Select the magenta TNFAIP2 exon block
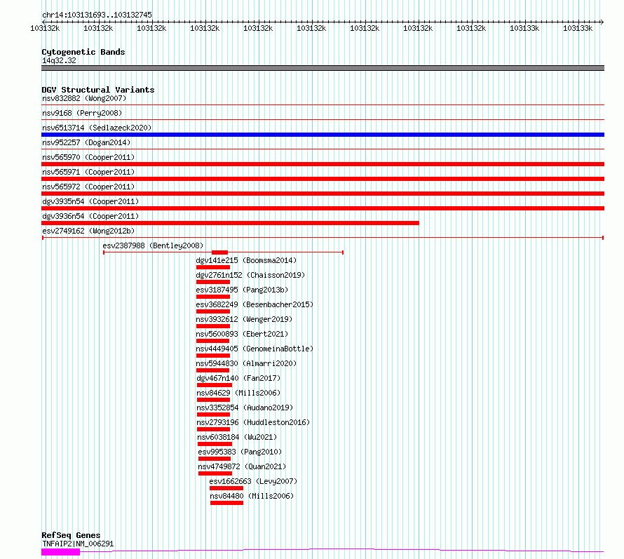The height and width of the screenshot is (559, 624). point(60,552)
